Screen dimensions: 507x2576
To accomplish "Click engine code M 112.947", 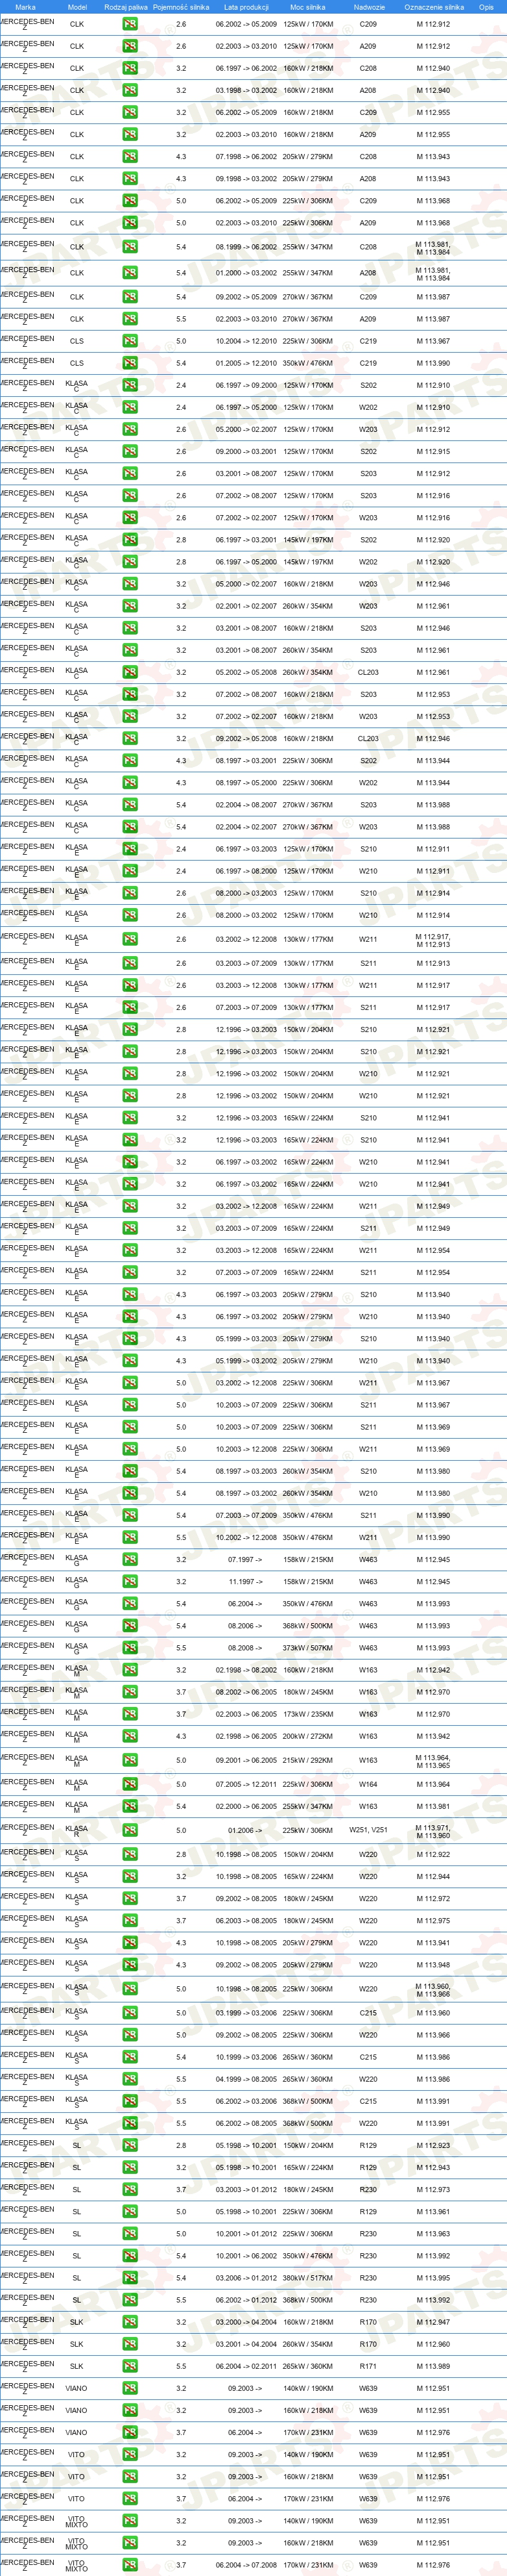I will [433, 2321].
